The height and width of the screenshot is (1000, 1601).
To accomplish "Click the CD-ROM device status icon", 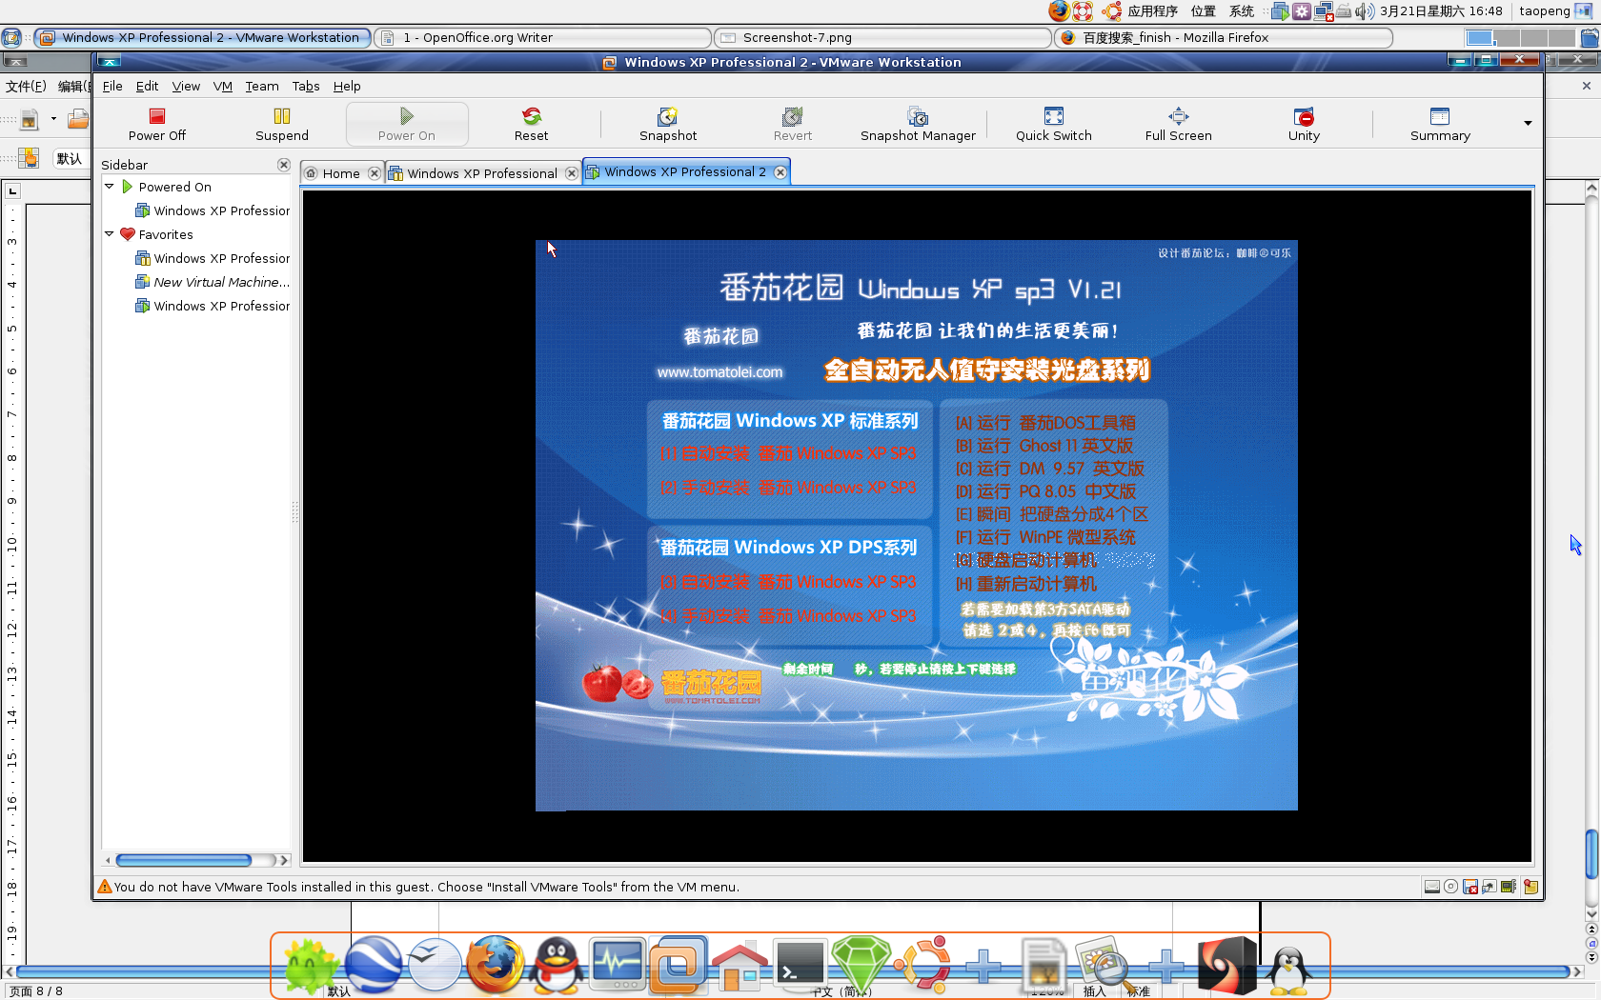I will coord(1450,887).
